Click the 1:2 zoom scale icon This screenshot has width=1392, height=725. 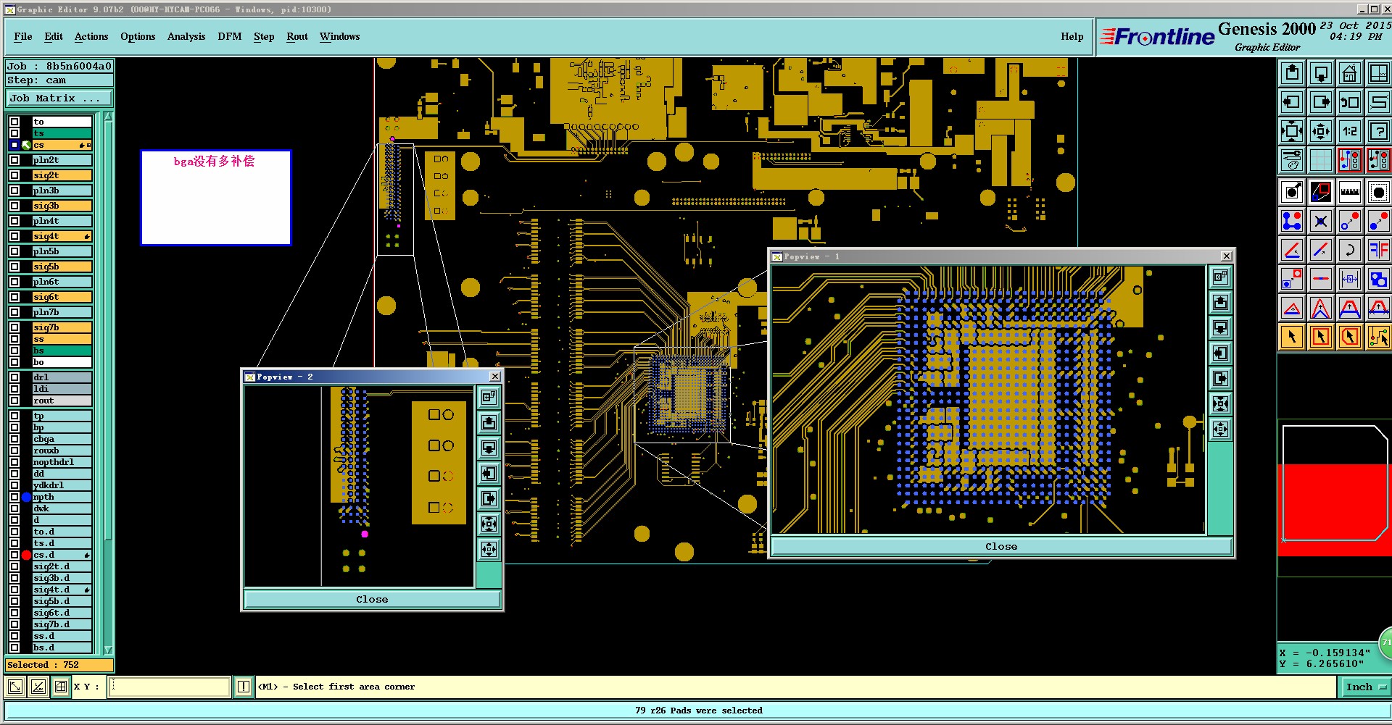(x=1349, y=131)
